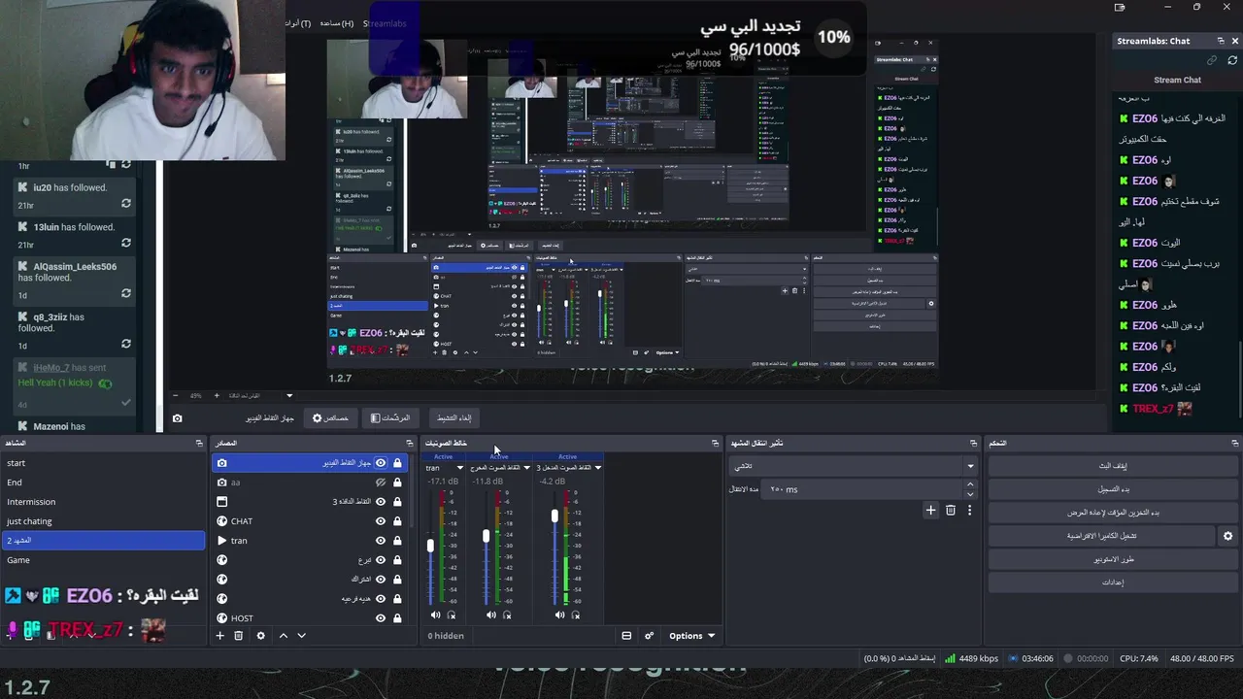Hide the CHAT source
Viewport: 1243px width, 699px height.
[x=381, y=521]
